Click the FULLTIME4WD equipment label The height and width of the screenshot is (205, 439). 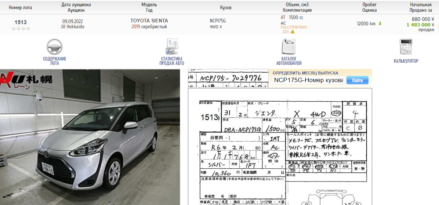click(294, 28)
